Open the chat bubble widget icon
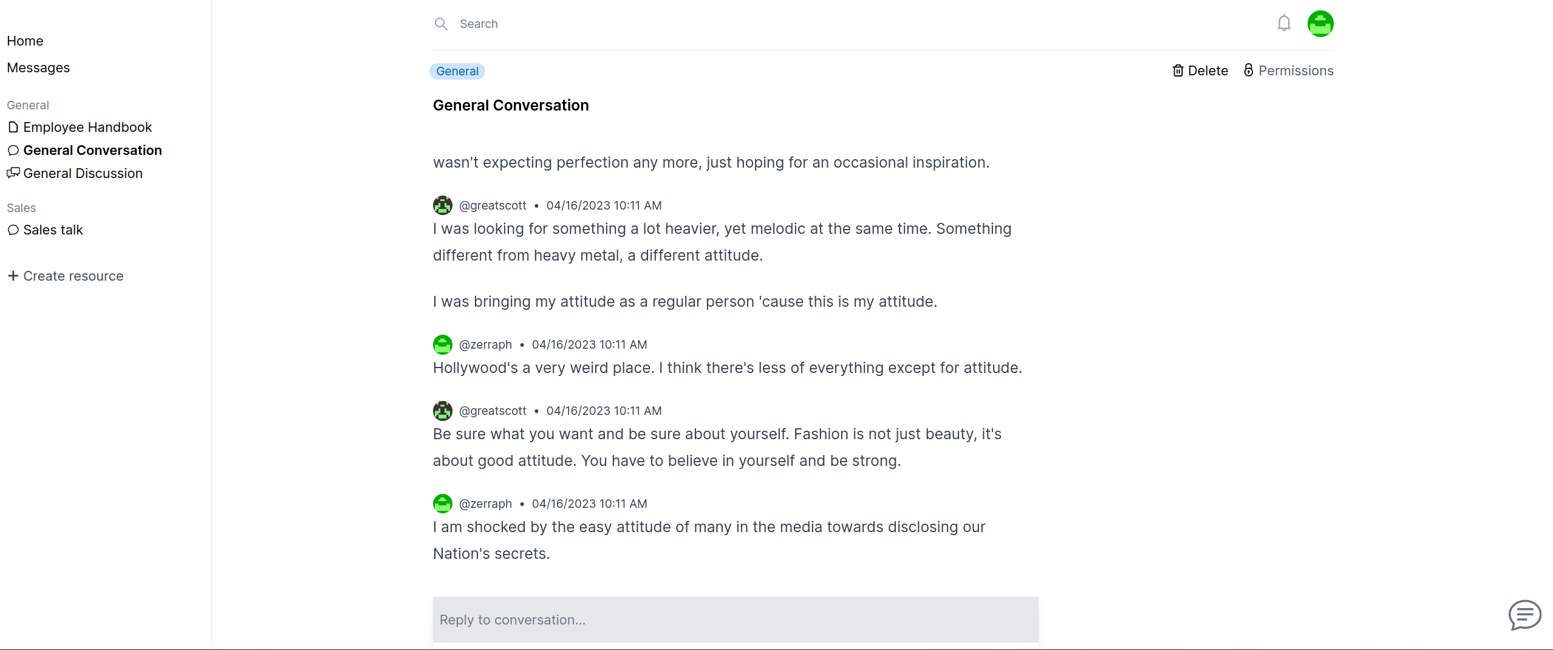 click(1524, 615)
